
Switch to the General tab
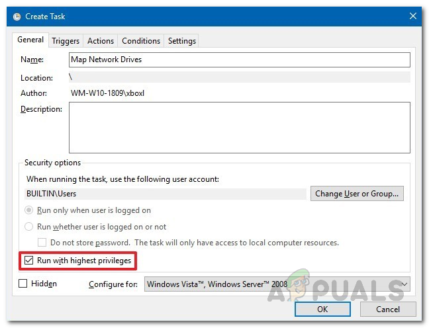click(30, 40)
